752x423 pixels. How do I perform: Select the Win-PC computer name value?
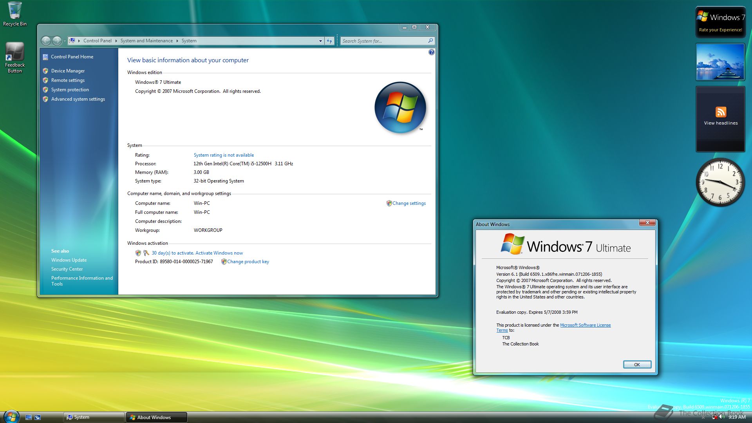202,203
